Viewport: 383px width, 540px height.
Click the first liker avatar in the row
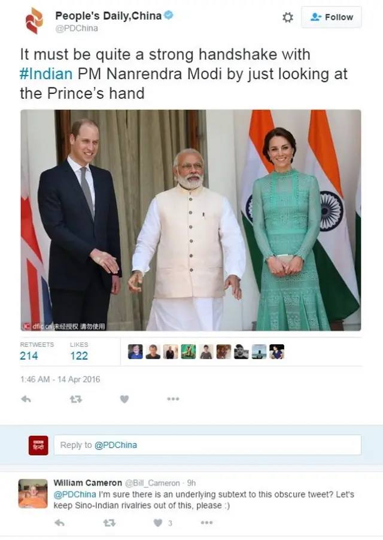pos(135,351)
